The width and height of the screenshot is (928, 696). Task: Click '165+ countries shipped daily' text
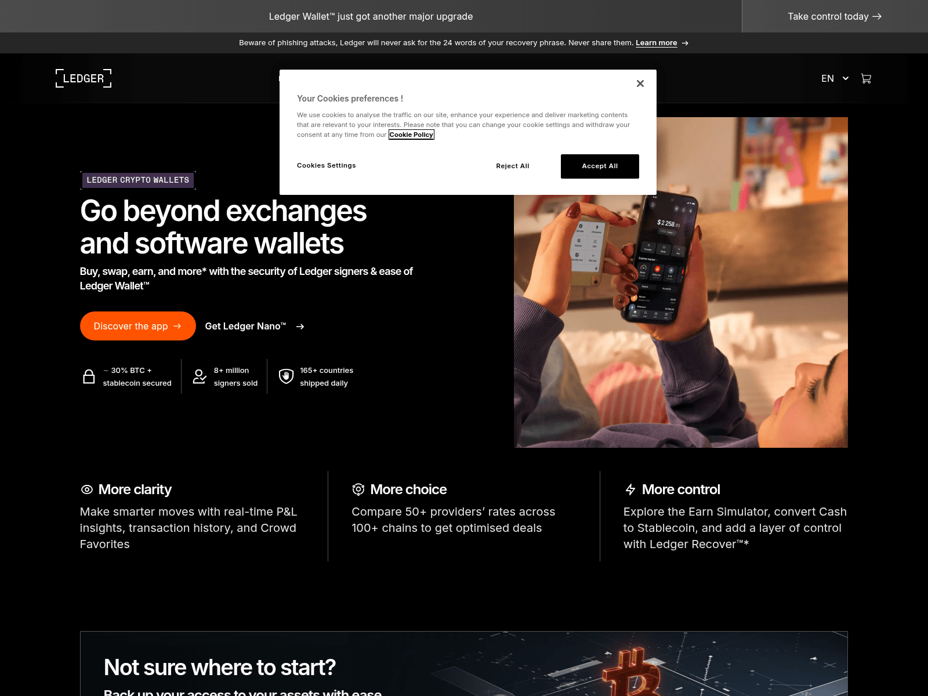(x=327, y=376)
